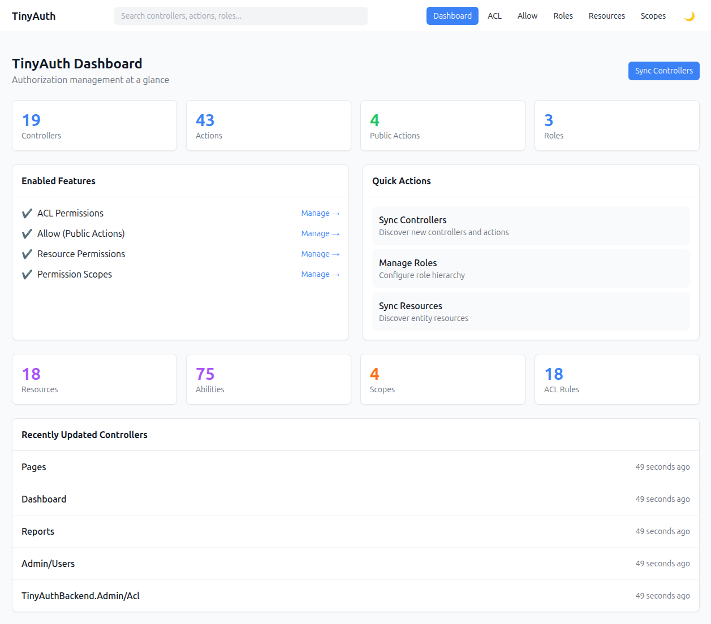The image size is (711, 624).
Task: Click the Quick Actions heading
Action: tap(402, 181)
